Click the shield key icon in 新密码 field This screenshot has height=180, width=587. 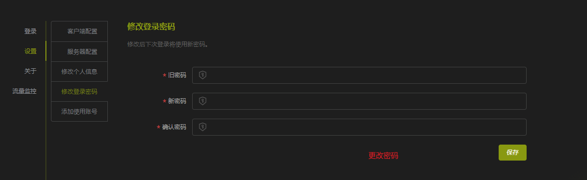203,101
